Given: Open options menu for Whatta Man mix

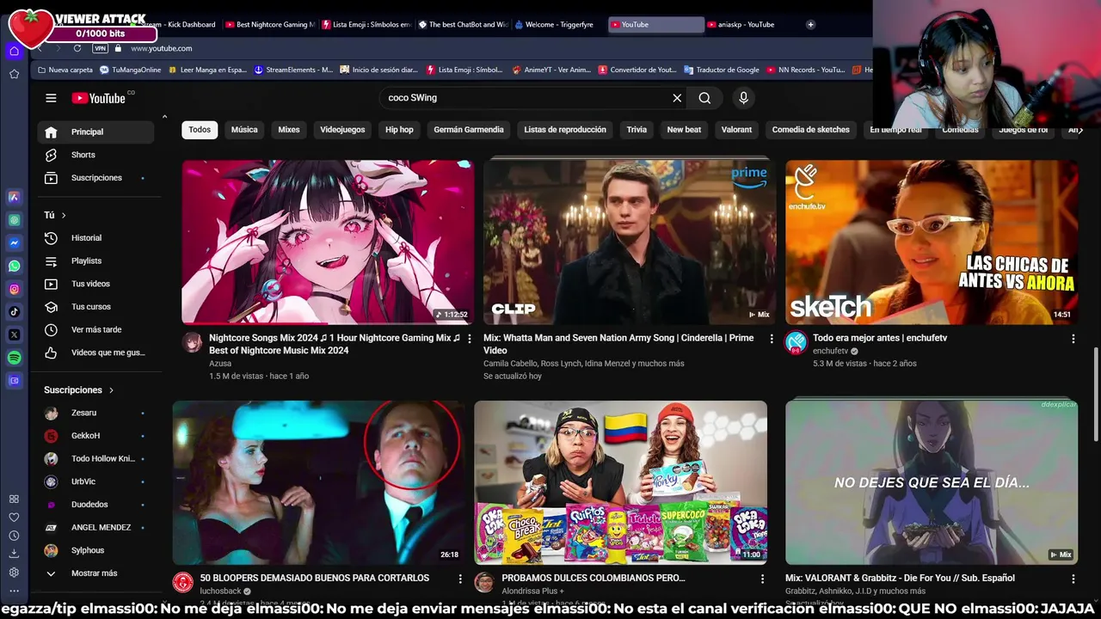Looking at the screenshot, I should (x=771, y=339).
